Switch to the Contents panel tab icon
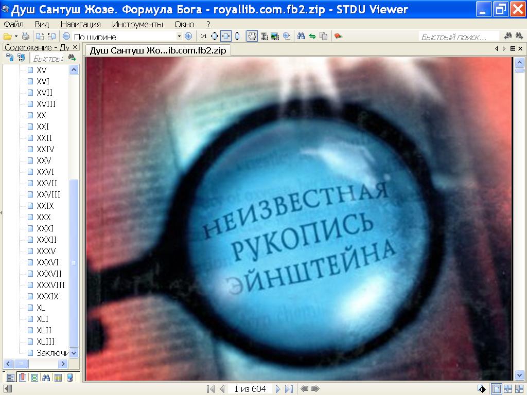527x395 pixels. click(11, 378)
